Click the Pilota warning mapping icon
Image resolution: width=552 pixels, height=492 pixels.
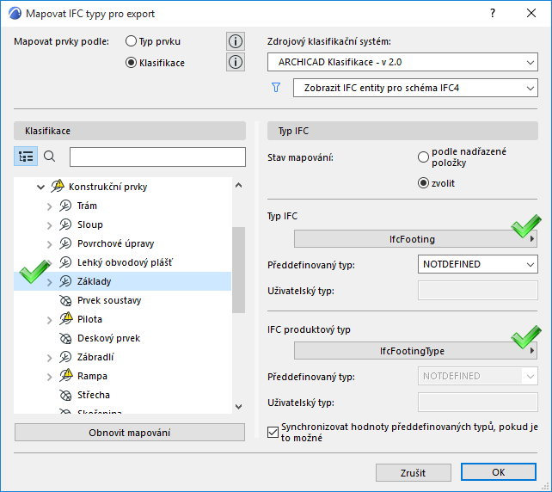(64, 319)
